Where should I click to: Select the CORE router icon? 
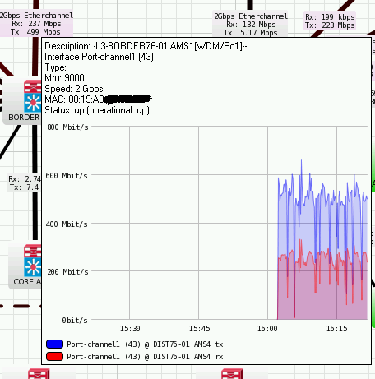pos(32,261)
